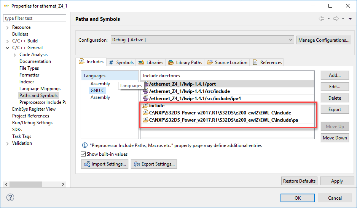The height and width of the screenshot is (208, 357).
Task: Expand the Code Analysis tree node
Action: [x=15, y=55]
